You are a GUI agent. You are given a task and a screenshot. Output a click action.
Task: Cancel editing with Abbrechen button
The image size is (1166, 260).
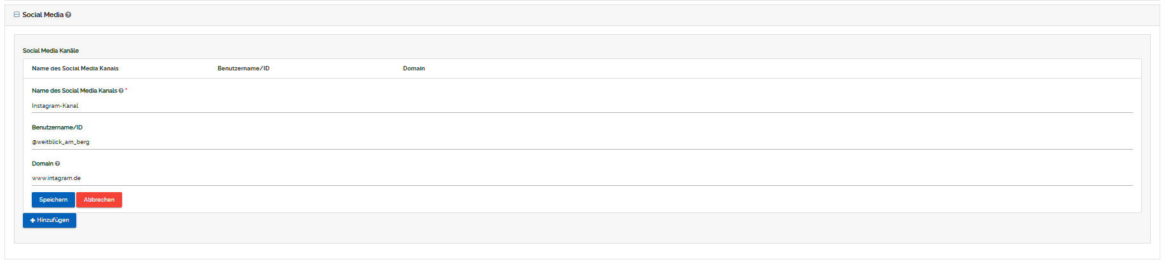click(x=99, y=200)
